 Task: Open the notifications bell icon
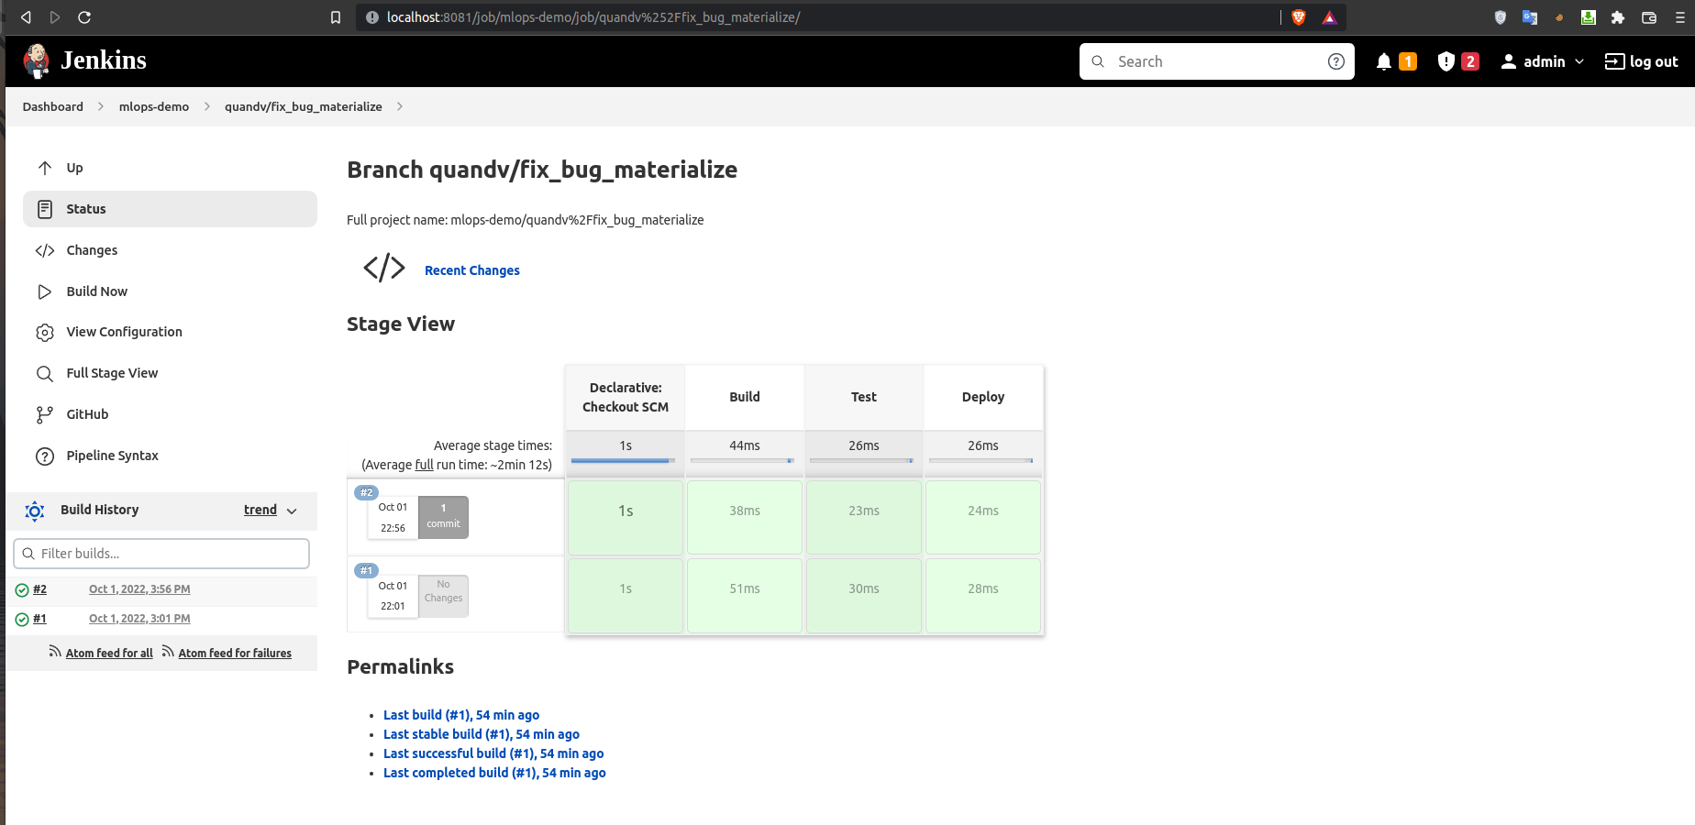pos(1384,61)
